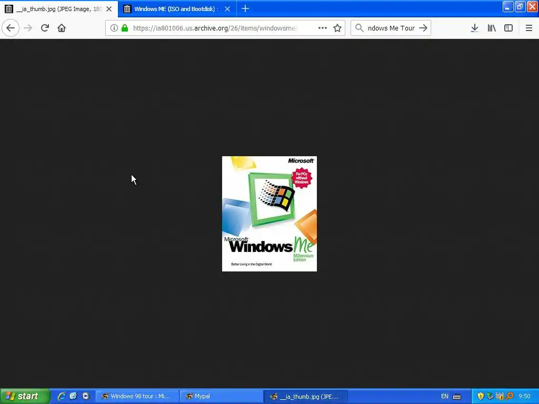Click the 9:50 system clock
539x404 pixels.
pos(525,396)
